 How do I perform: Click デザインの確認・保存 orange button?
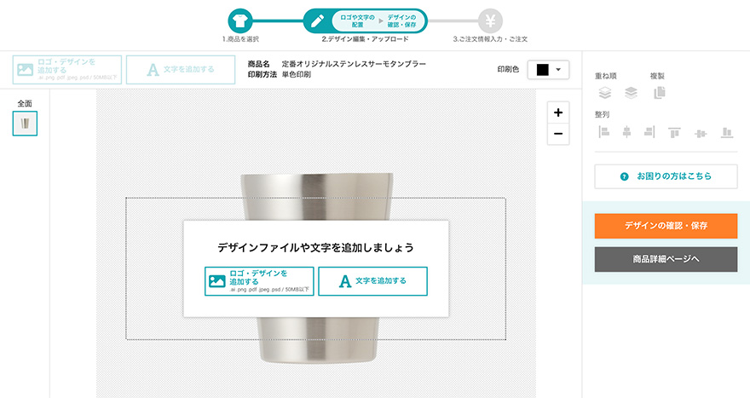click(666, 226)
